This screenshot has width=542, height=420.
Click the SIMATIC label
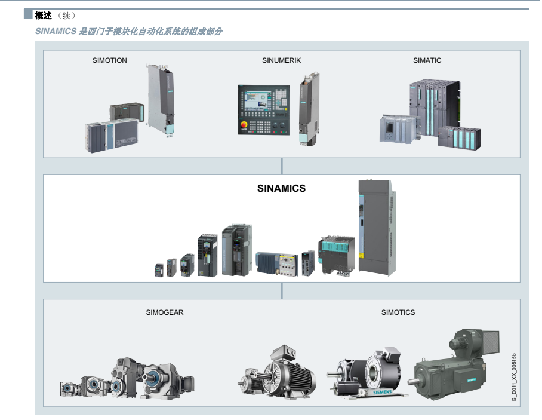point(427,60)
